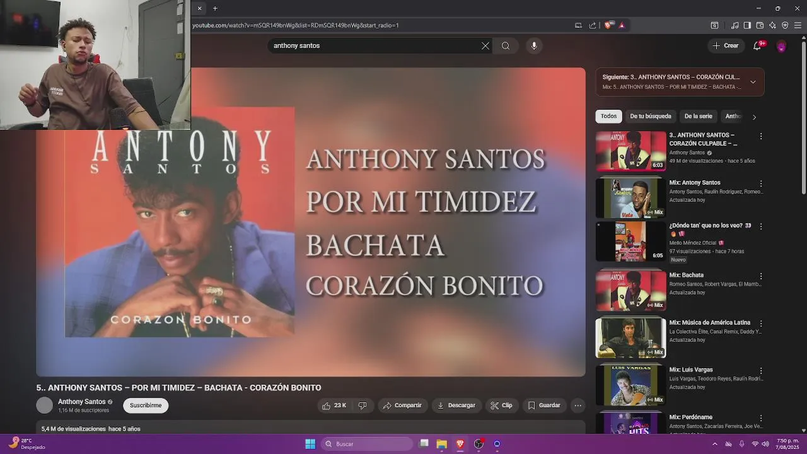Viewport: 807px width, 454px height.
Task: Open the Windows Start menu
Action: coord(310,444)
